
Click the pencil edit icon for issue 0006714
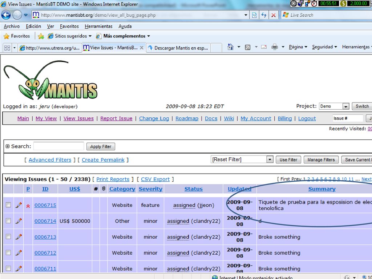tap(19, 221)
